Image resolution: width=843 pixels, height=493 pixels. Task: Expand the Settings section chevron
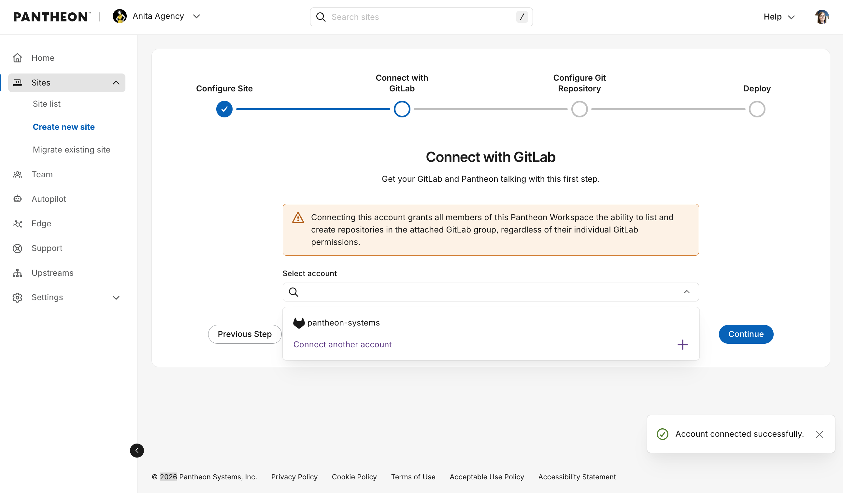pyautogui.click(x=116, y=298)
